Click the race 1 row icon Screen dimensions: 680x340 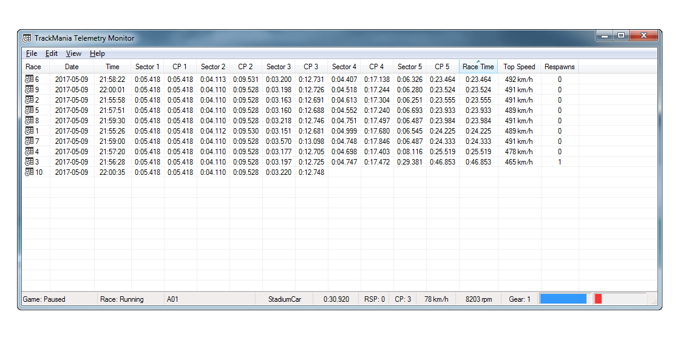pyautogui.click(x=29, y=131)
